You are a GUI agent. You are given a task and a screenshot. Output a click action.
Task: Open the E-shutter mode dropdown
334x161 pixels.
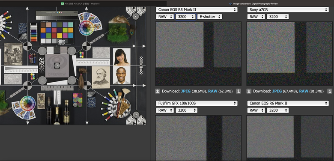click(209, 17)
